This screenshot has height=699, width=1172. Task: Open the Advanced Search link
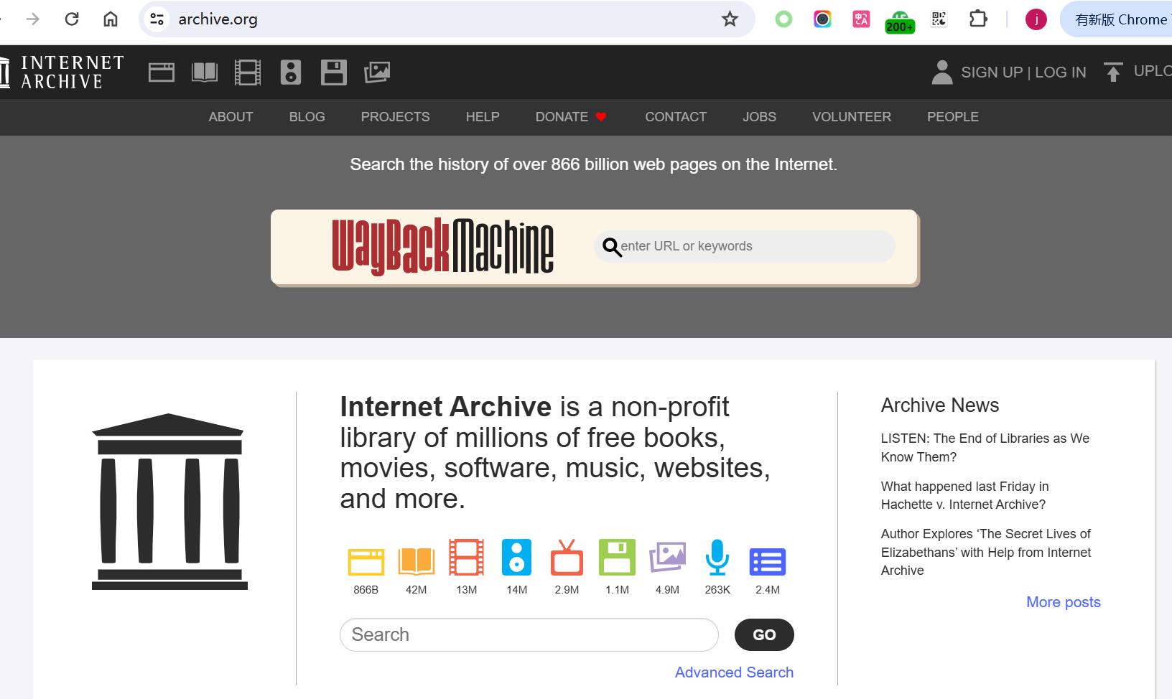coord(734,672)
